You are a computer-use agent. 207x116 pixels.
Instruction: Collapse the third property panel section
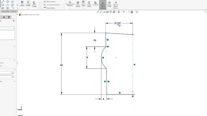click(14, 60)
